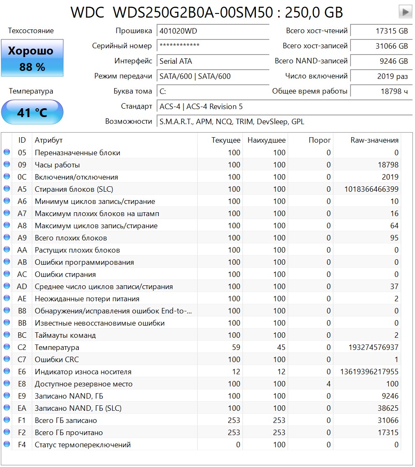This screenshot has height=467, width=415.
Task: Select the Буква тома field C:
Action: pos(213,91)
